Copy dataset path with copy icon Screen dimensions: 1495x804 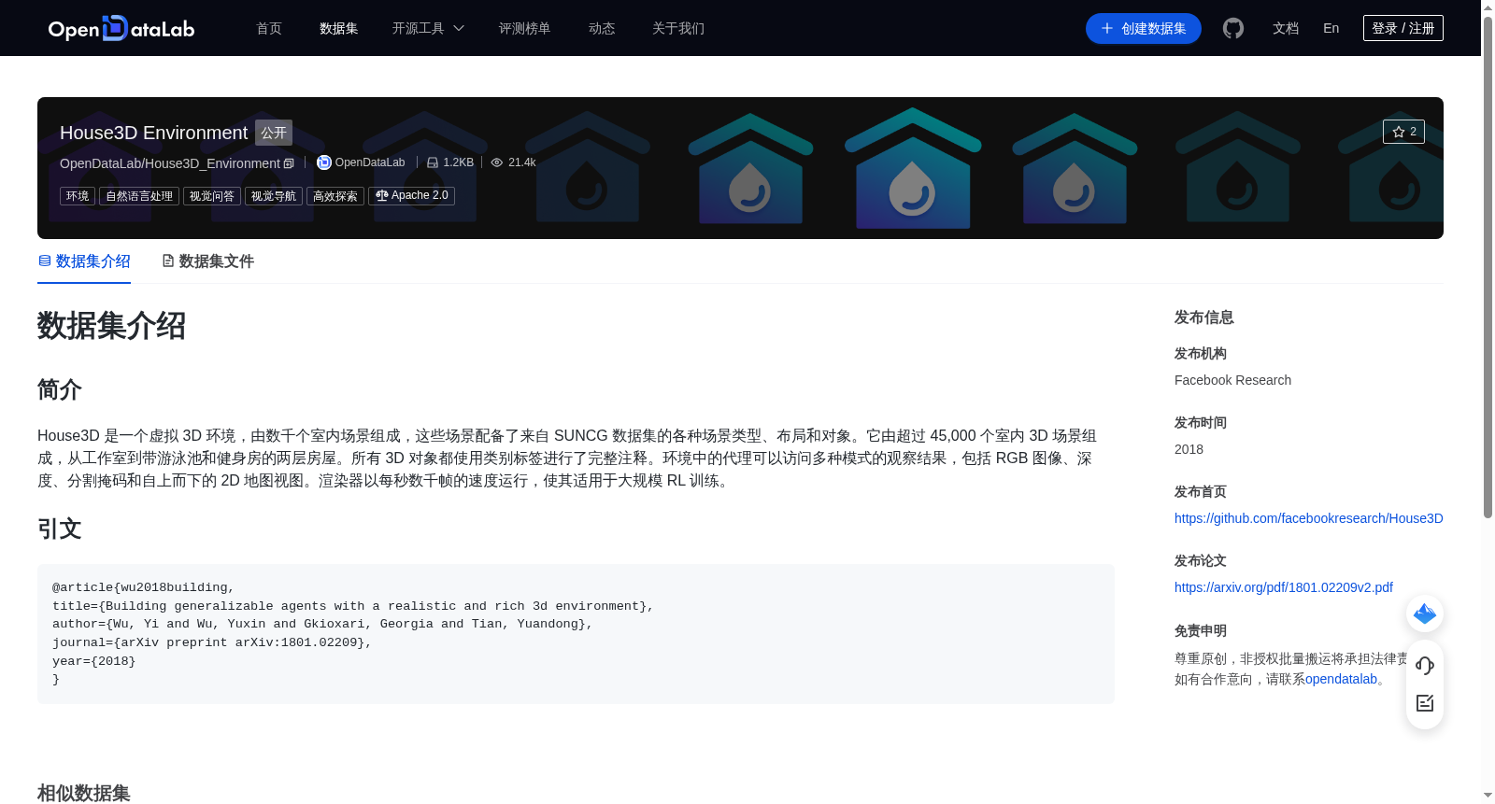click(289, 163)
